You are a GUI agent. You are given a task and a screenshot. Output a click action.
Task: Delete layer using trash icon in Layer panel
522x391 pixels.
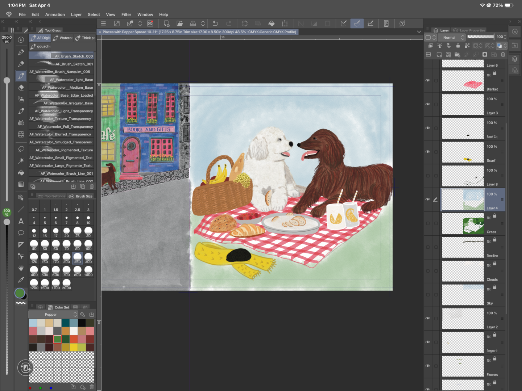503,55
